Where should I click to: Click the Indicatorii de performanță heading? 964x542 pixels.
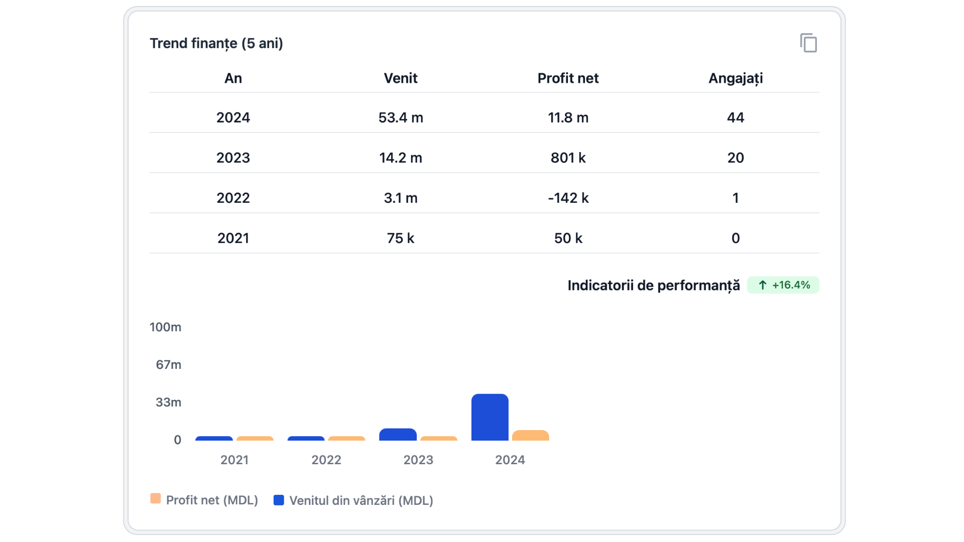(x=653, y=286)
